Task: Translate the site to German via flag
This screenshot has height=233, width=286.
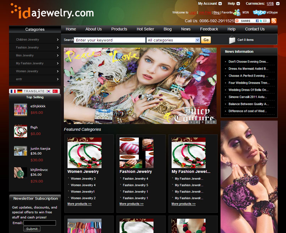Action: coord(20,91)
